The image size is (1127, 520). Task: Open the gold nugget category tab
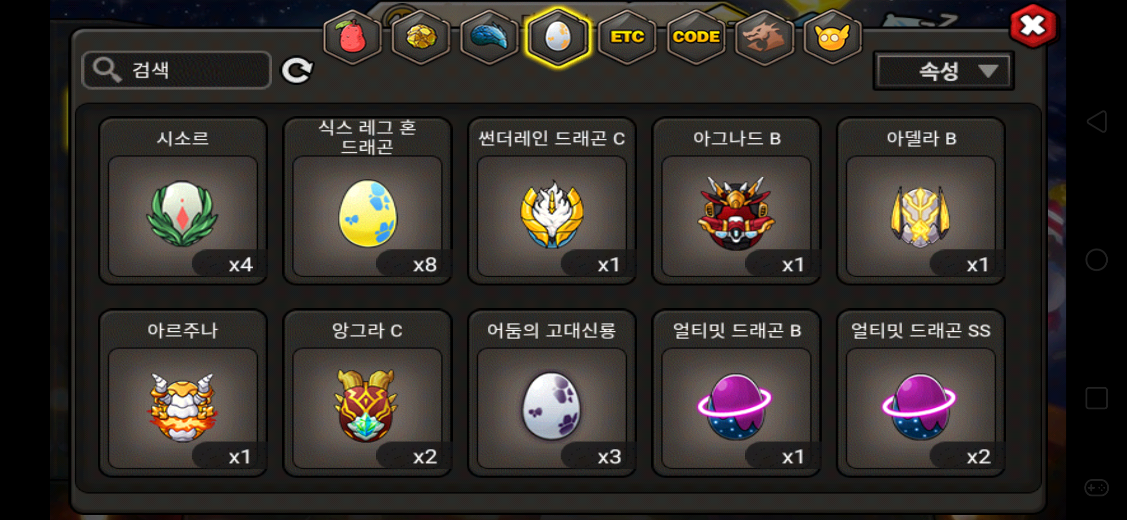click(x=421, y=37)
